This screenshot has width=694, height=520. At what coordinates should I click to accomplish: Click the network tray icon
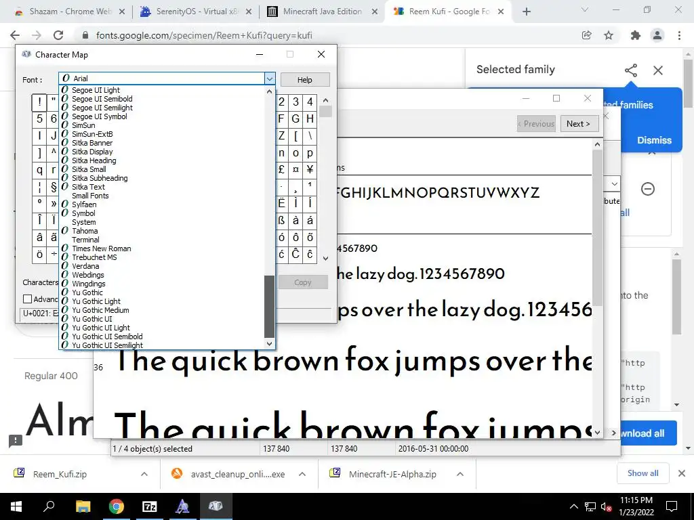click(x=590, y=506)
